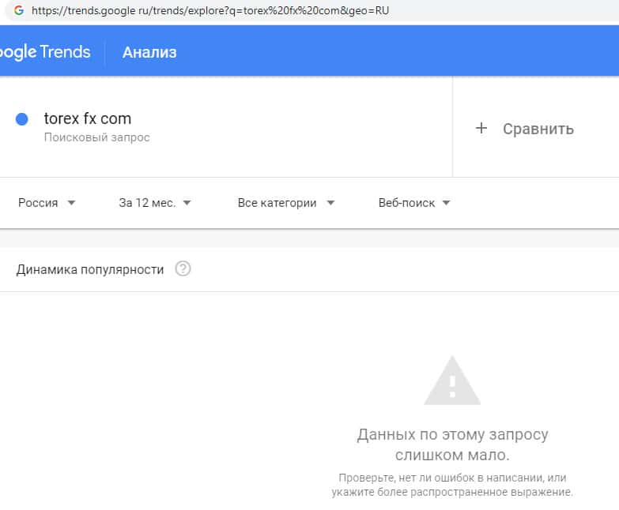The width and height of the screenshot is (619, 510).
Task: Click the arrow icon right of Все категории
Action: click(x=330, y=203)
